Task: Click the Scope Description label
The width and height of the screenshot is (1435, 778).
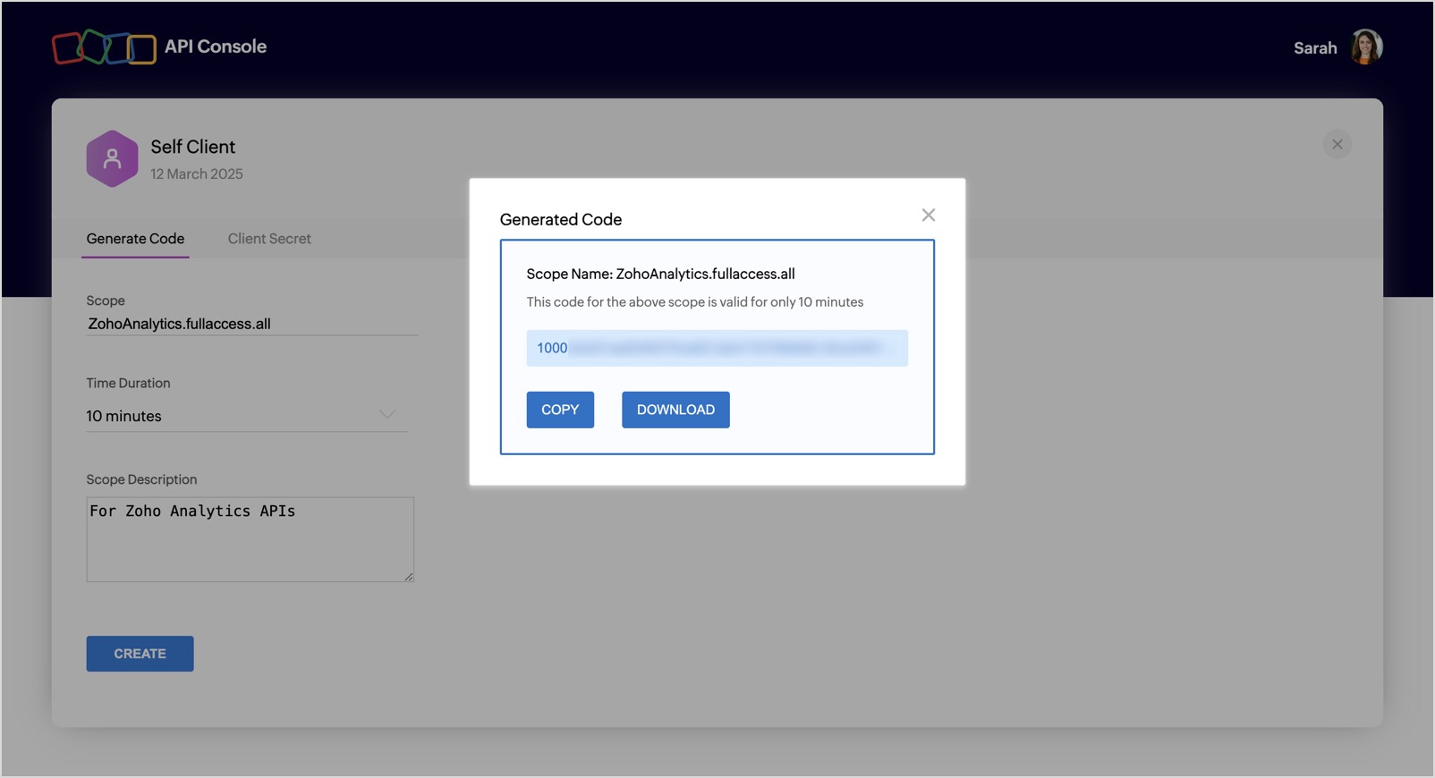Action: pyautogui.click(x=141, y=479)
